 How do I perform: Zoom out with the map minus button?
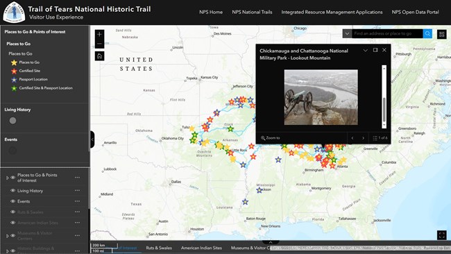[99, 44]
